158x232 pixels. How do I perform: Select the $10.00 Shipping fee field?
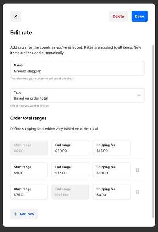(x=112, y=170)
